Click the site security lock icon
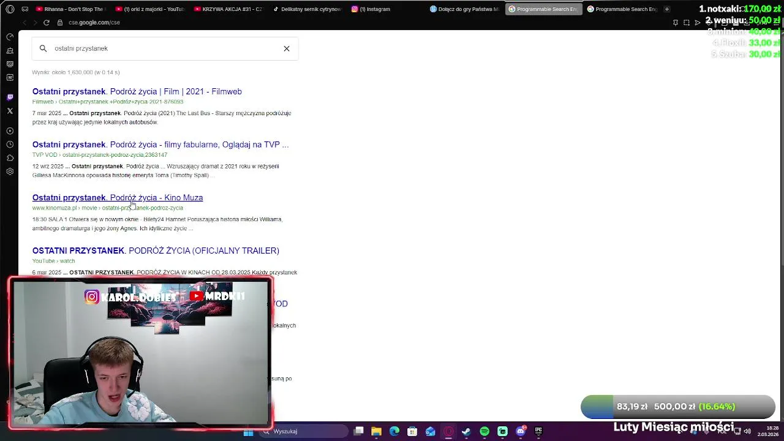 click(x=60, y=23)
